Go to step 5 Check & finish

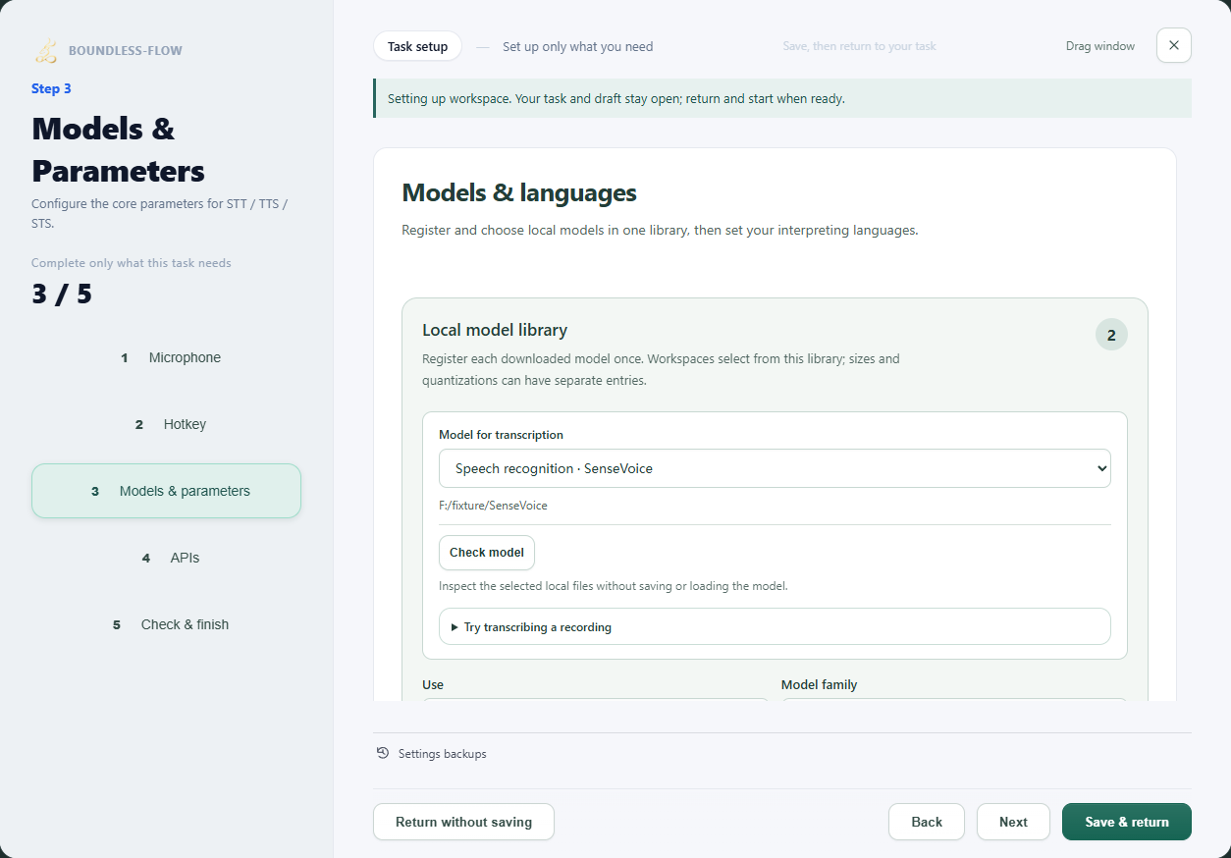[x=166, y=624]
